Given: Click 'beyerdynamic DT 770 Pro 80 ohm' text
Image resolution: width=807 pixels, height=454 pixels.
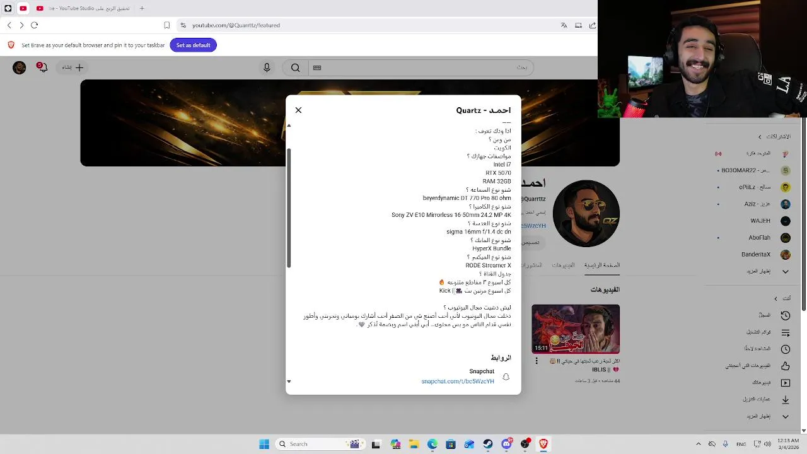Looking at the screenshot, I should (x=467, y=198).
